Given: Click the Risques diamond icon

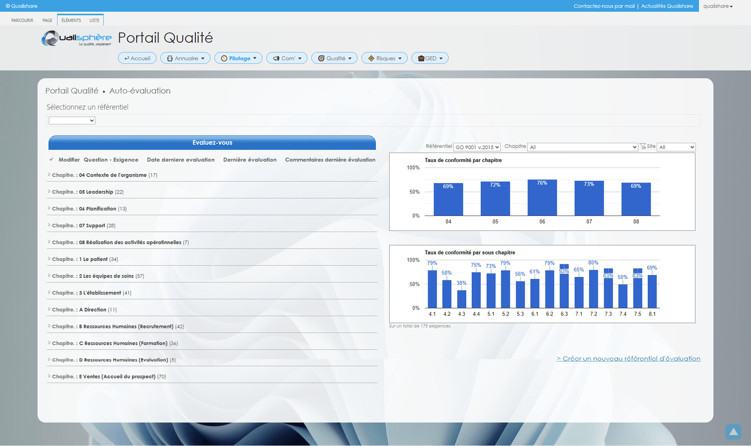Looking at the screenshot, I should pyautogui.click(x=371, y=58).
